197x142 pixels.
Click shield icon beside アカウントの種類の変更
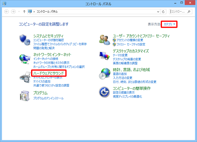114,40
